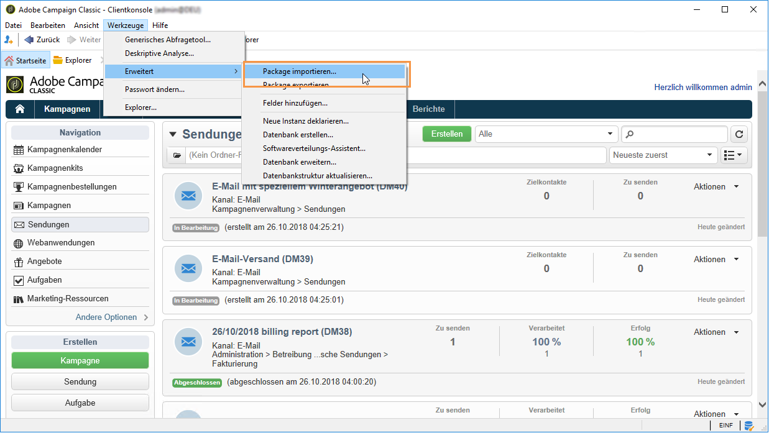Select Neue Instanz deklarieren

click(x=324, y=121)
